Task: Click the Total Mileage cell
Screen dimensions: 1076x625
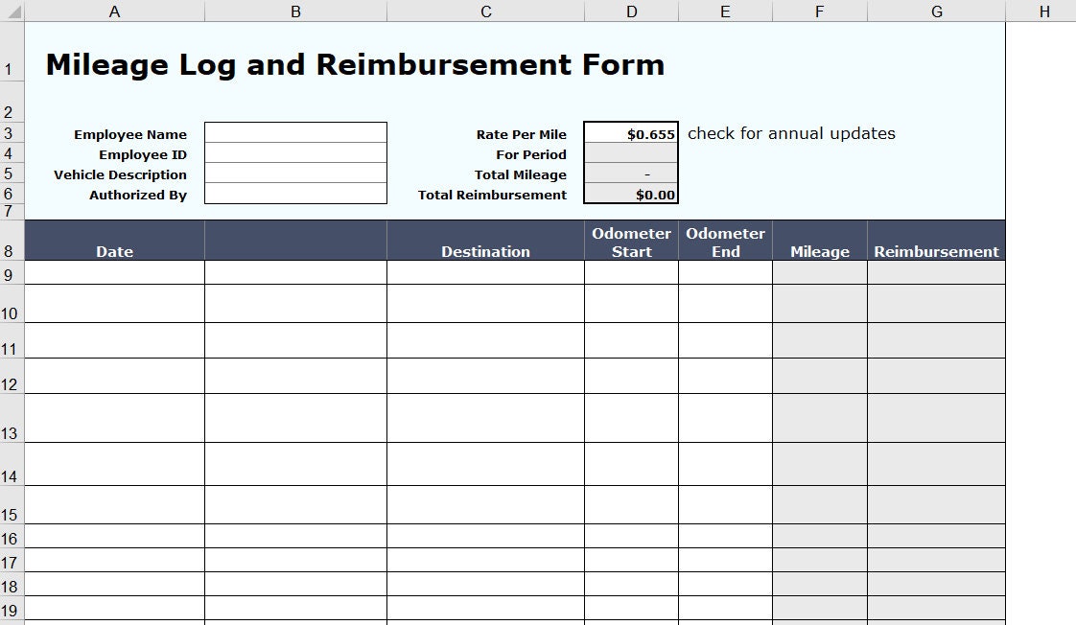Action: pos(631,174)
